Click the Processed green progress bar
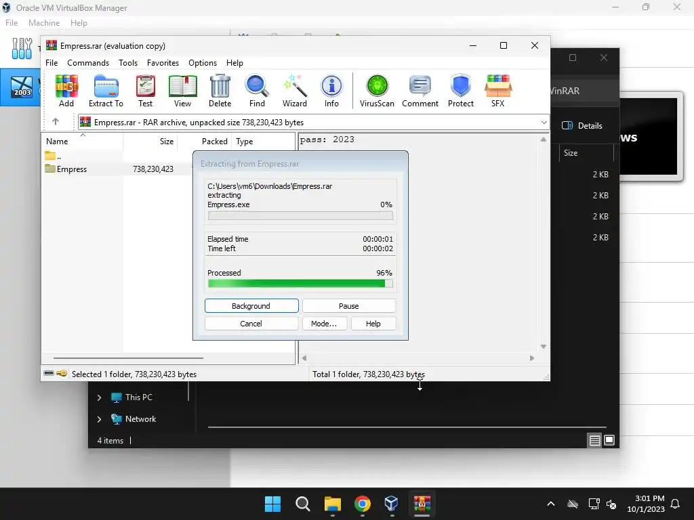The width and height of the screenshot is (694, 520). point(300,284)
